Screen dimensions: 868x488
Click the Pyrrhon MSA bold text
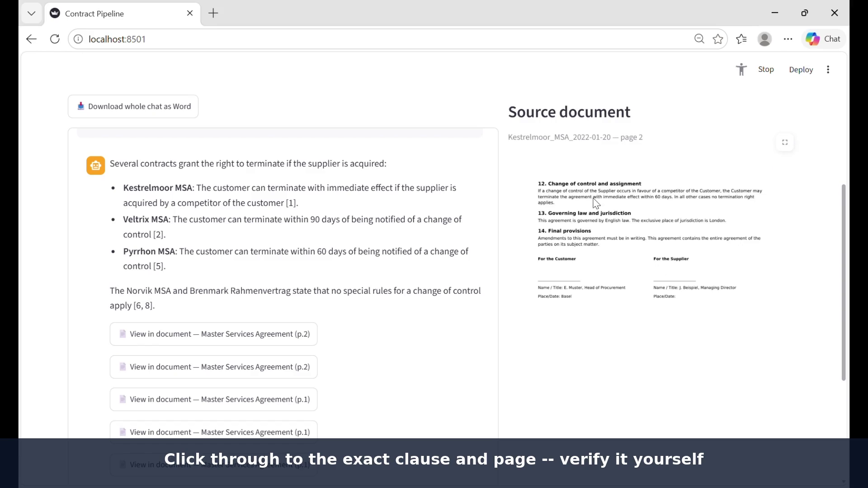click(x=149, y=251)
